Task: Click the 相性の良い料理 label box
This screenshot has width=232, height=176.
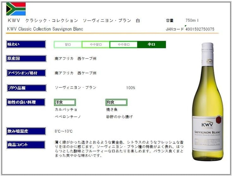Action: [x=26, y=102]
